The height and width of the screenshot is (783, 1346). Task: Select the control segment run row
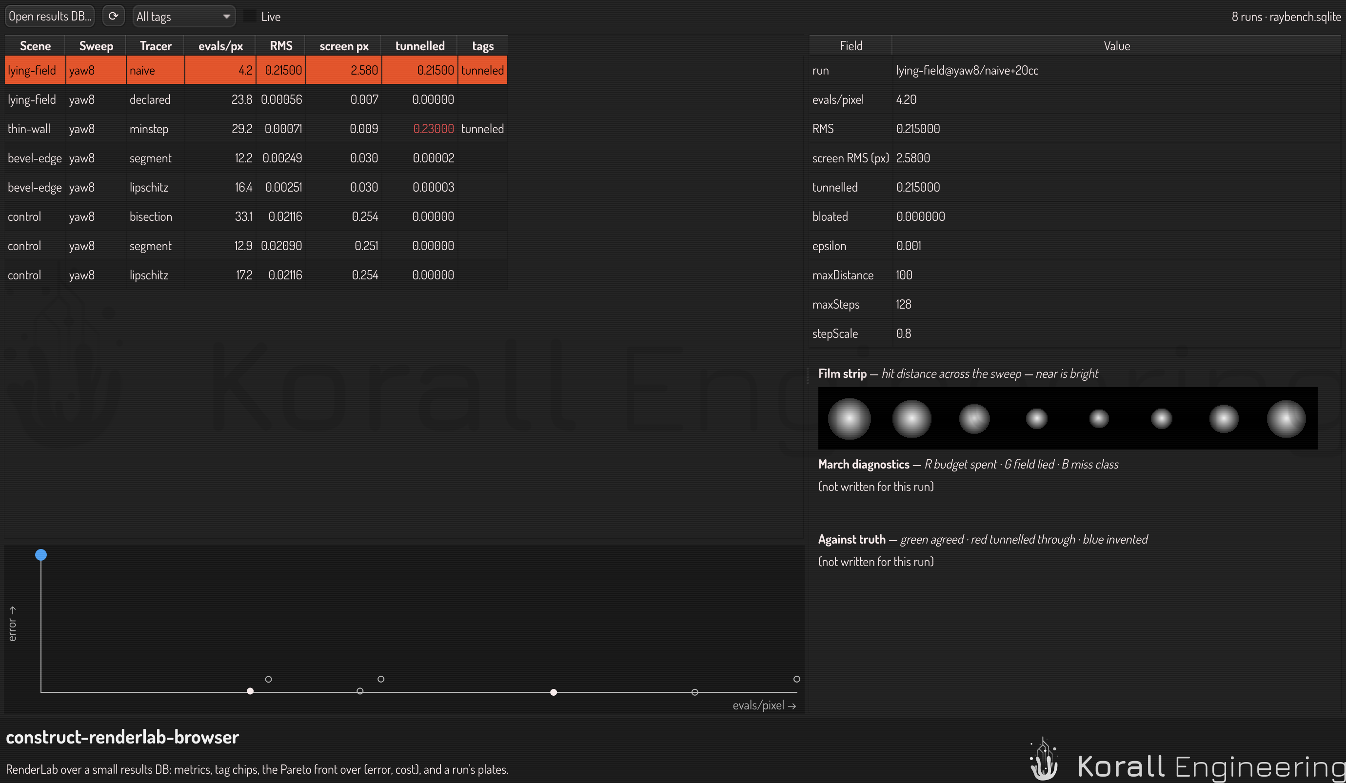pyautogui.click(x=256, y=246)
